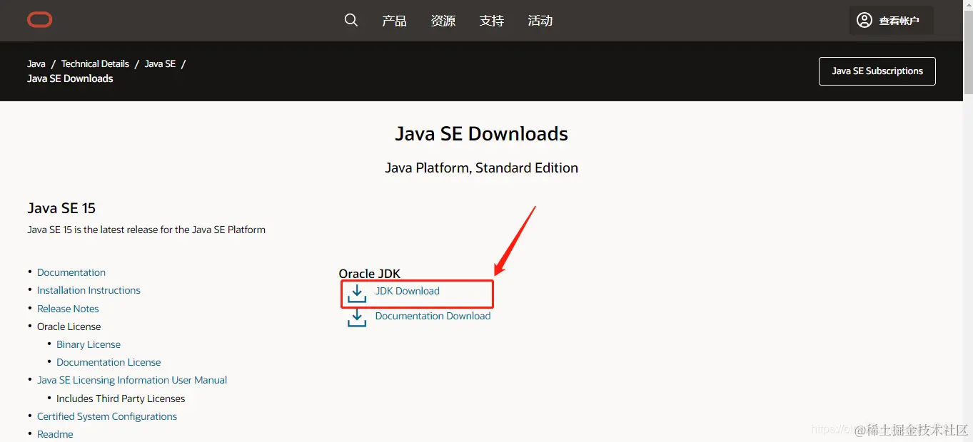
Task: Click the Java SE 15 description sentence
Action: [146, 230]
